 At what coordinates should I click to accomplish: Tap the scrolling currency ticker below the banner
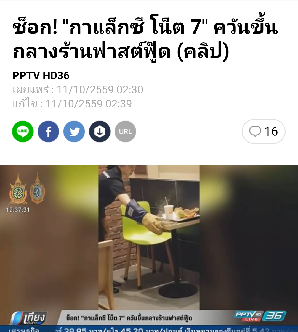click(x=149, y=329)
